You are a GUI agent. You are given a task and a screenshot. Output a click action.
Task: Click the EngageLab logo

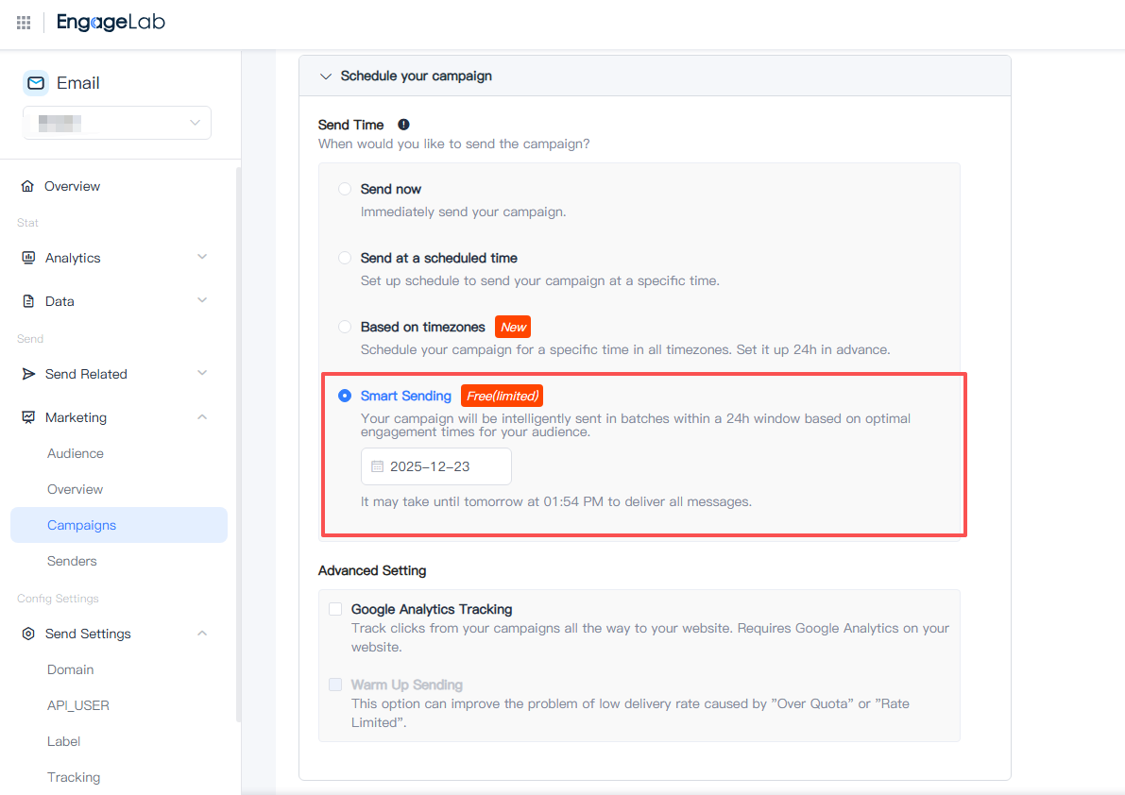(x=111, y=23)
